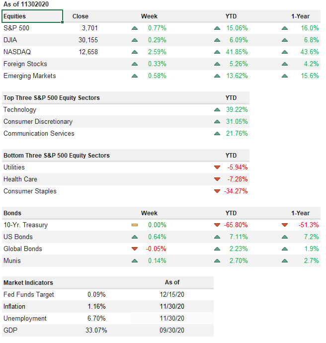This screenshot has width=326, height=343.
Task: Click the red down arrow for Global Bonds Week
Action: (x=135, y=249)
